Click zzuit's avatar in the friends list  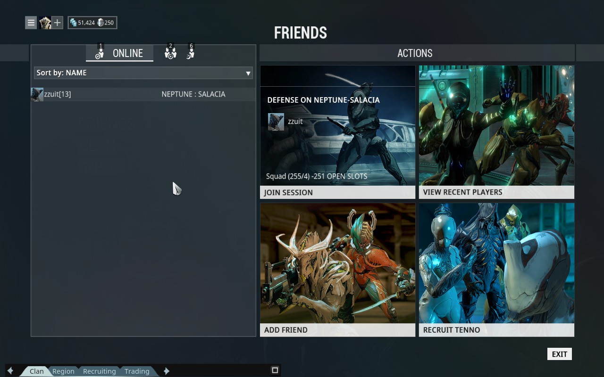tap(37, 94)
